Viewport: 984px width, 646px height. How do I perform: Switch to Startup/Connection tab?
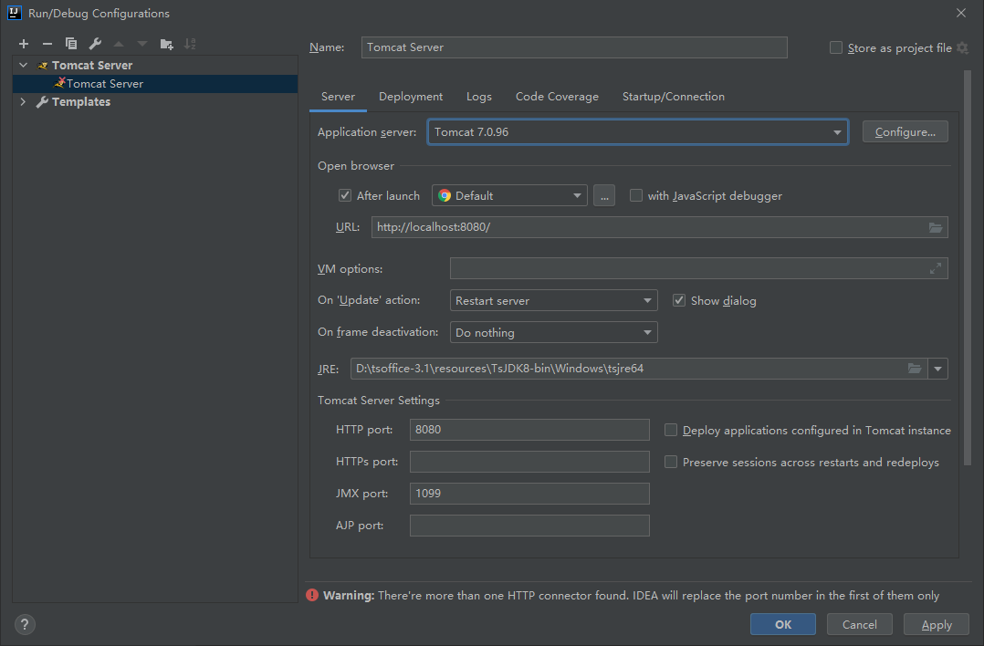(x=674, y=97)
